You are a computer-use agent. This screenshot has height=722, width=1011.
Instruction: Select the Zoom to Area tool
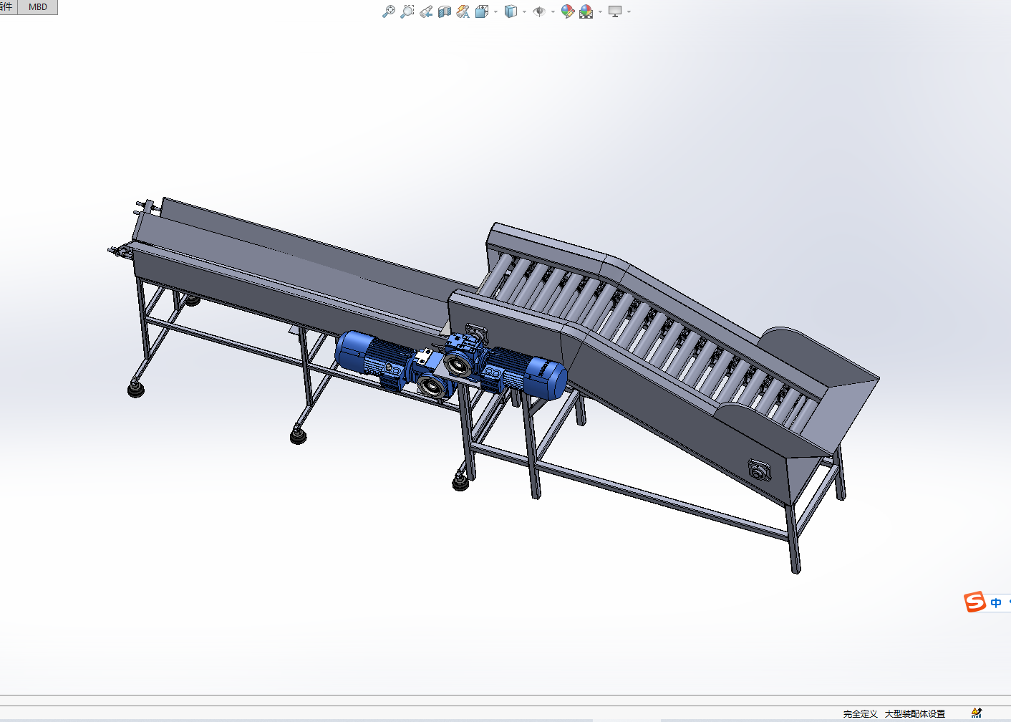pos(407,11)
